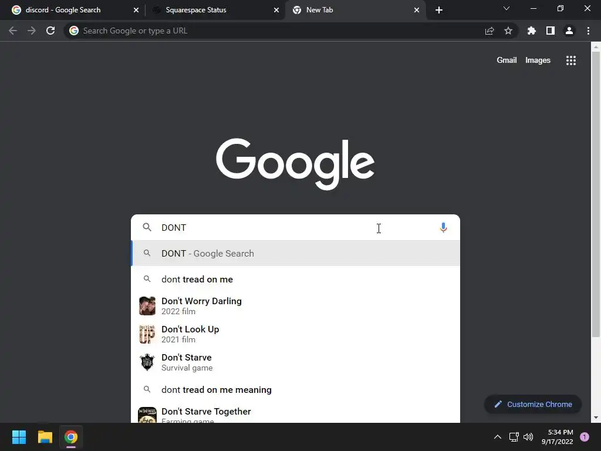Click the Google search box containing DONT
This screenshot has height=451, width=601.
(295, 227)
